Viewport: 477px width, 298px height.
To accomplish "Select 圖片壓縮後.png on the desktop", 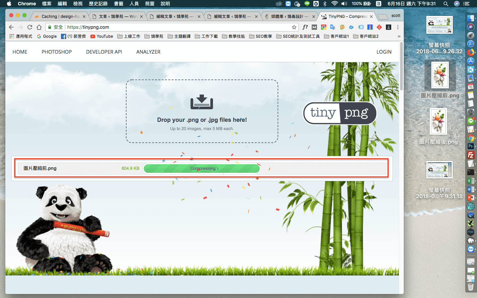I will tap(439, 126).
